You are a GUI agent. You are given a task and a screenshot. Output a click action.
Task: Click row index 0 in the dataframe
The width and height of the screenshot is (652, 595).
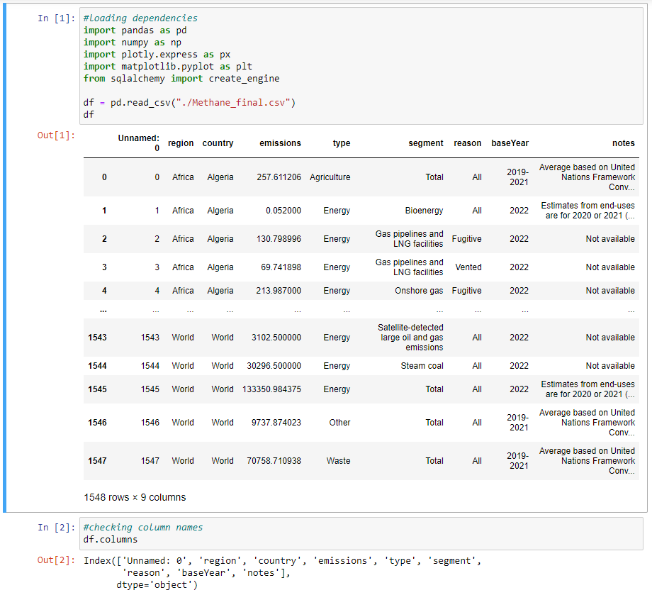pyautogui.click(x=103, y=177)
